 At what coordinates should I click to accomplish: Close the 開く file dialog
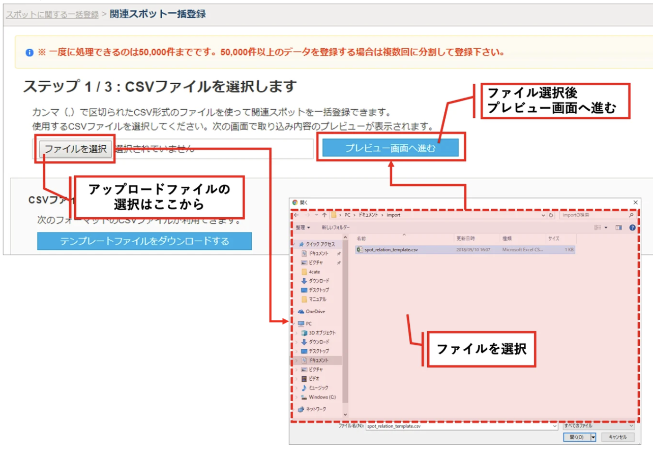[x=635, y=202]
